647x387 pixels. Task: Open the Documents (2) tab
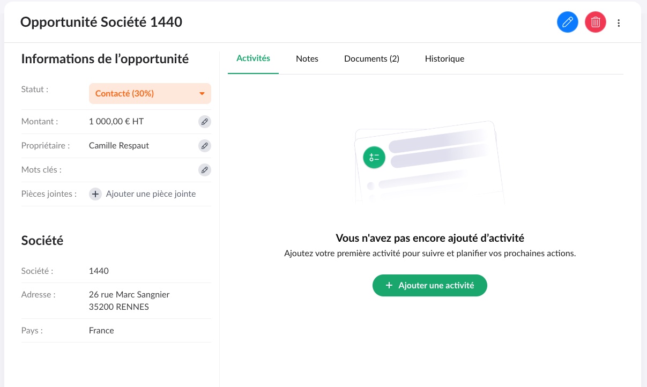(371, 59)
